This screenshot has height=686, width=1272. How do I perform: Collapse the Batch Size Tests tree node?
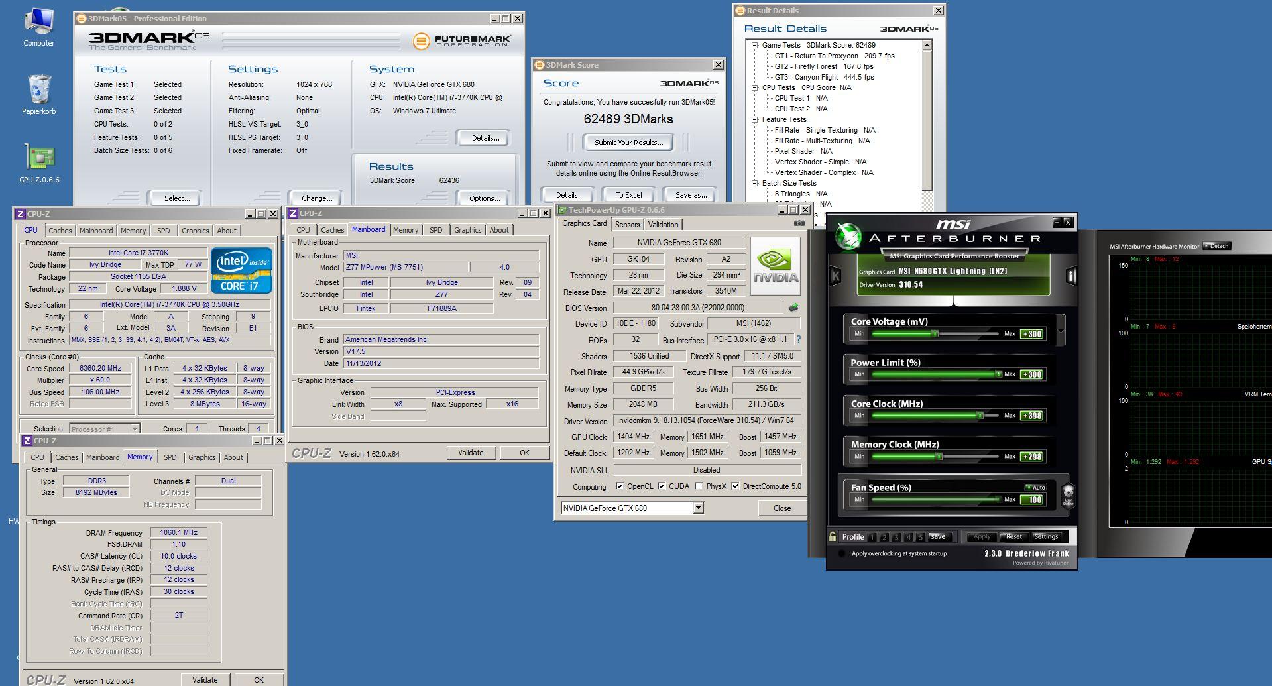(754, 184)
